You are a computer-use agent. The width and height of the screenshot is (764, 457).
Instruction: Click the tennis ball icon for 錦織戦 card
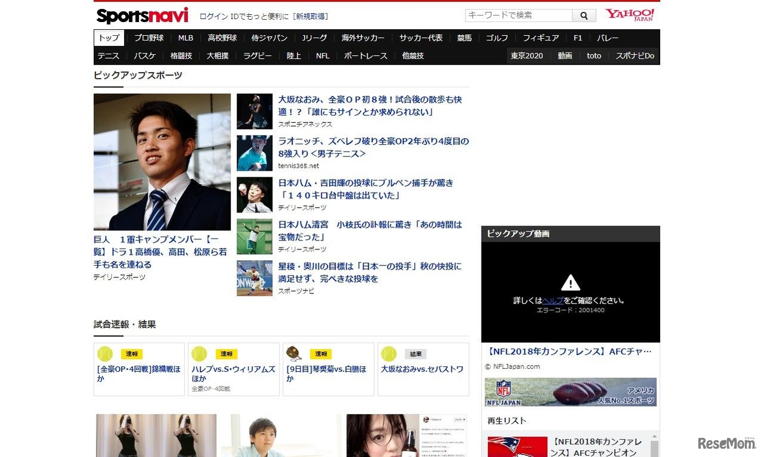click(x=105, y=354)
